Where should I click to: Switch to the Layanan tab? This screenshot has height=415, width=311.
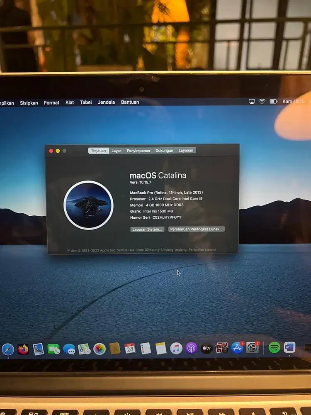tap(186, 150)
